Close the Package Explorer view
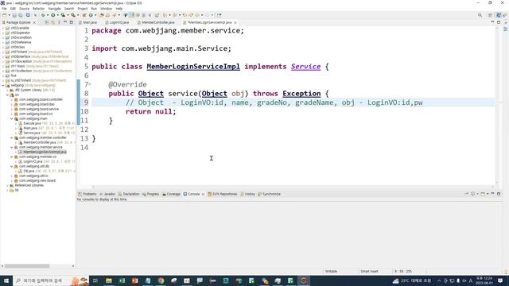 (34, 22)
